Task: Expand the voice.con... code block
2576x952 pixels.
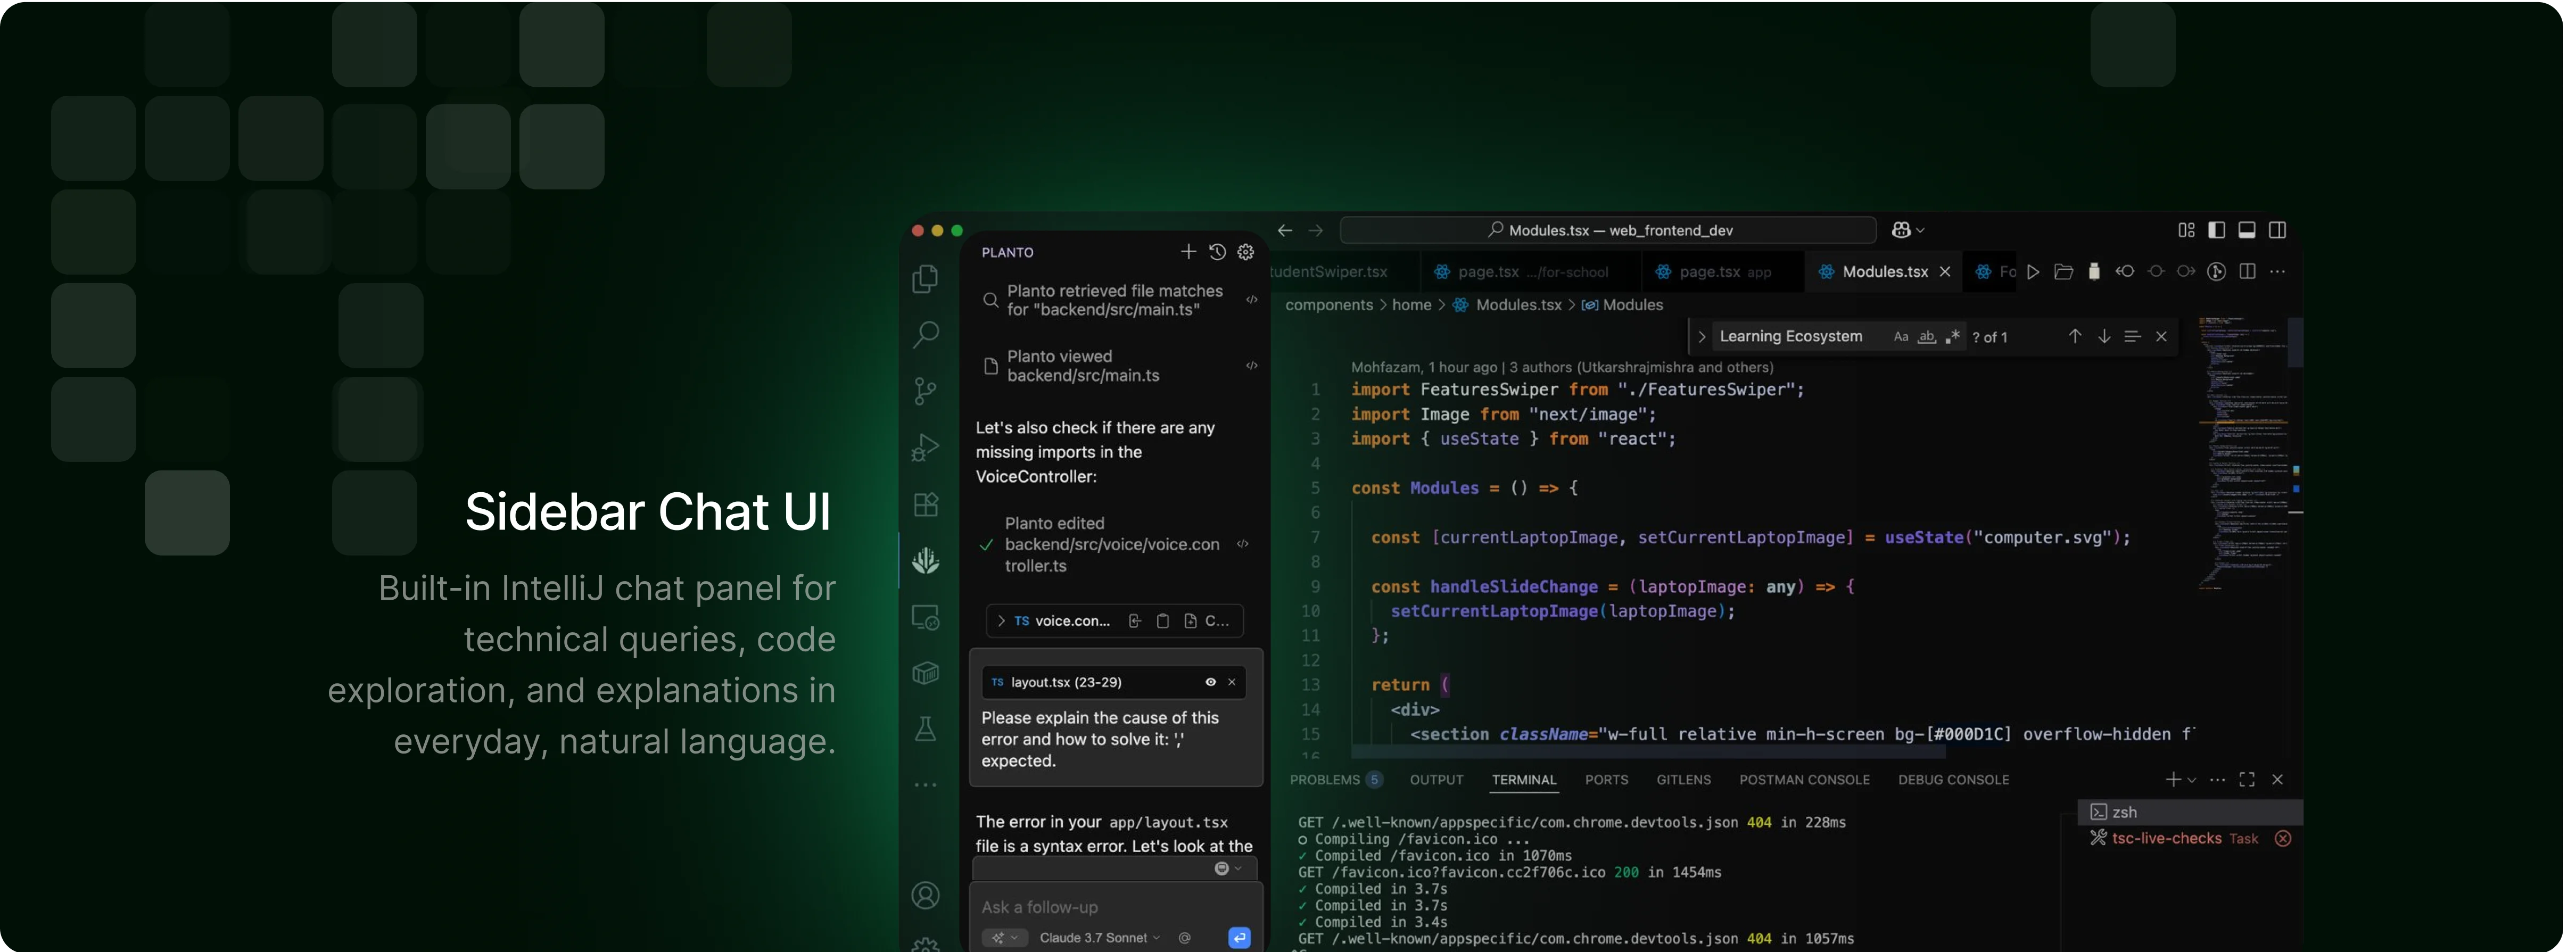Action: [x=1001, y=621]
